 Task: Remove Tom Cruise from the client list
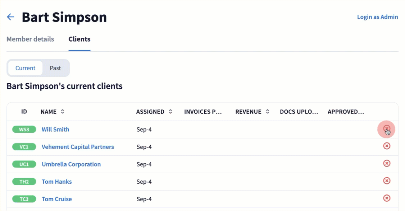click(387, 198)
